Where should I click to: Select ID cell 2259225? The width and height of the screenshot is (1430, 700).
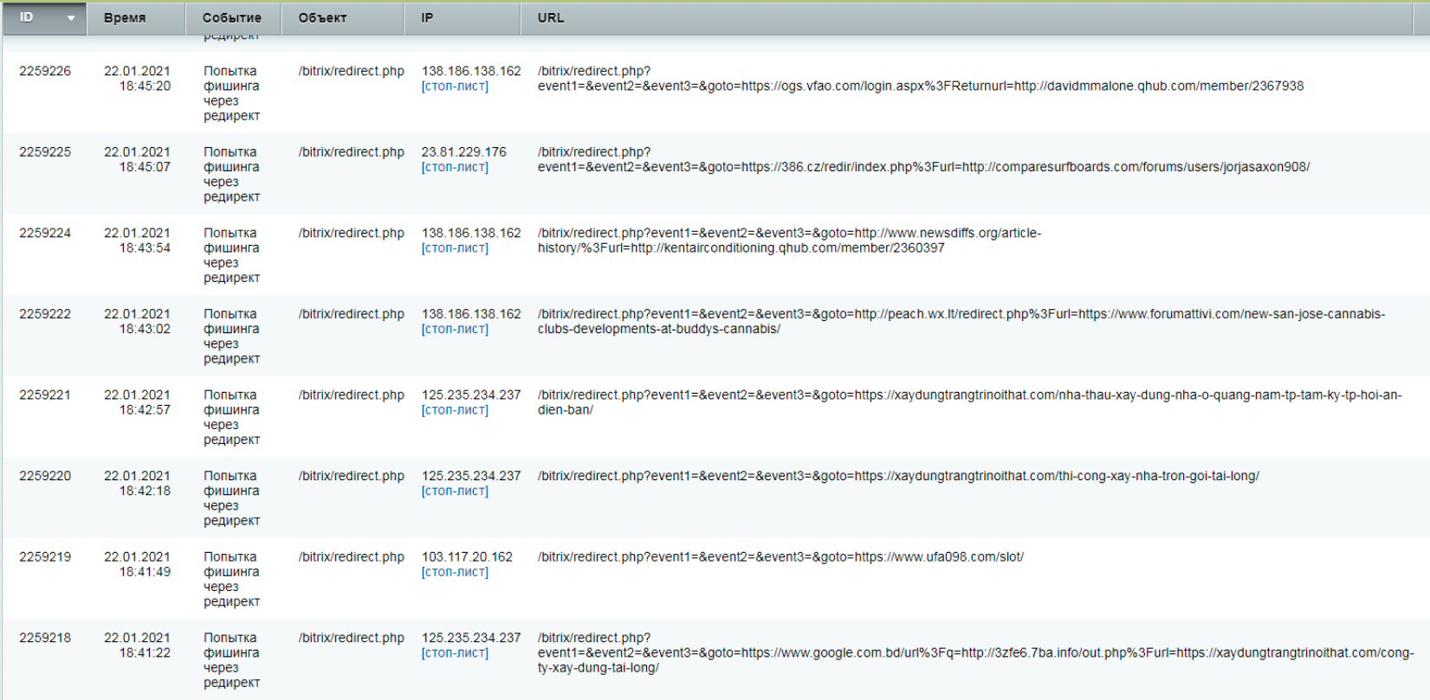pos(45,152)
